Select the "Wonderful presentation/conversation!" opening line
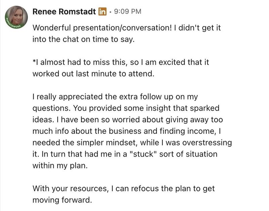The image size is (269, 211). click(102, 28)
